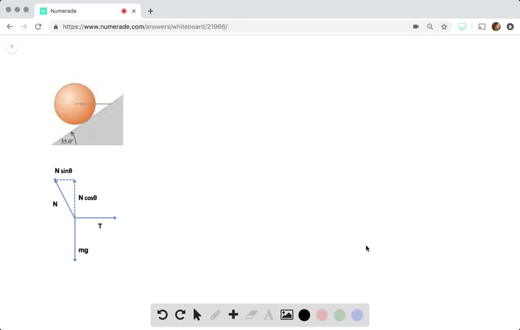Bookmark this page with the star
520x330 pixels.
(x=444, y=26)
